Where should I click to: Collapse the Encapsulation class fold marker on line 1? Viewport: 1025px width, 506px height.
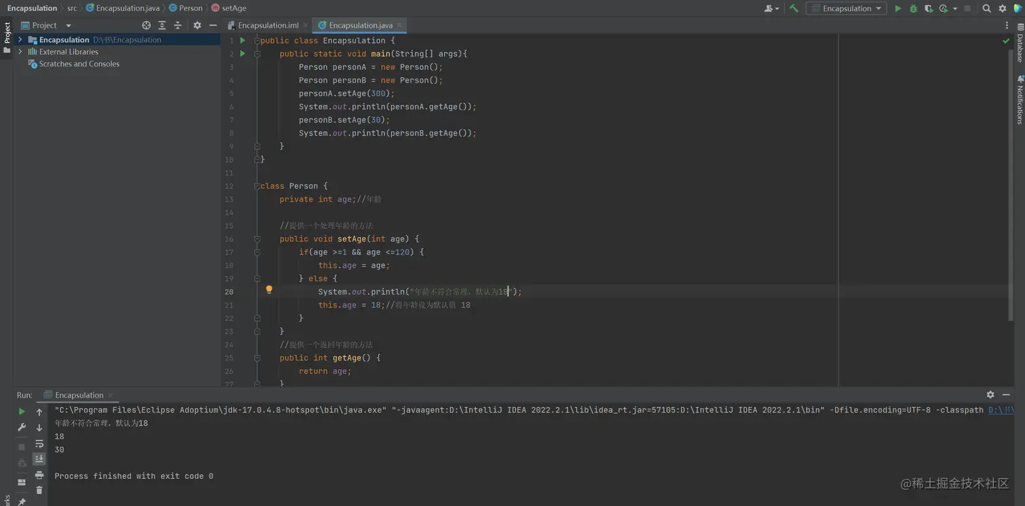point(257,41)
